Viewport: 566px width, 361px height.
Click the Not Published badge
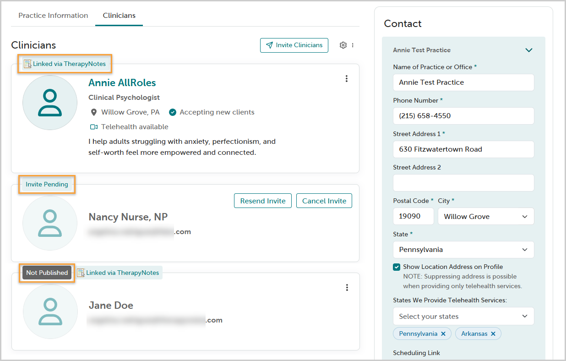pos(47,273)
